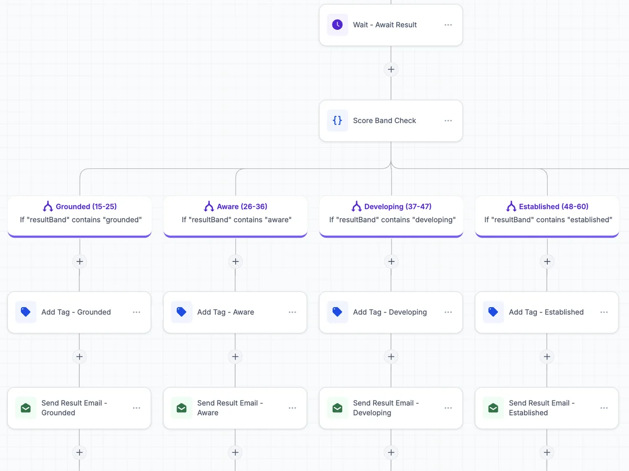Click the branch icon beside Grounded (15-25)
The height and width of the screenshot is (471, 629).
[48, 206]
